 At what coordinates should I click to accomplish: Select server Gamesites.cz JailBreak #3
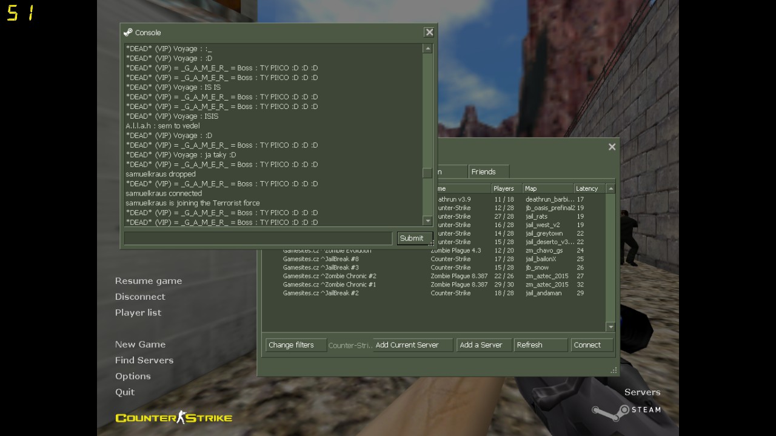(x=433, y=268)
